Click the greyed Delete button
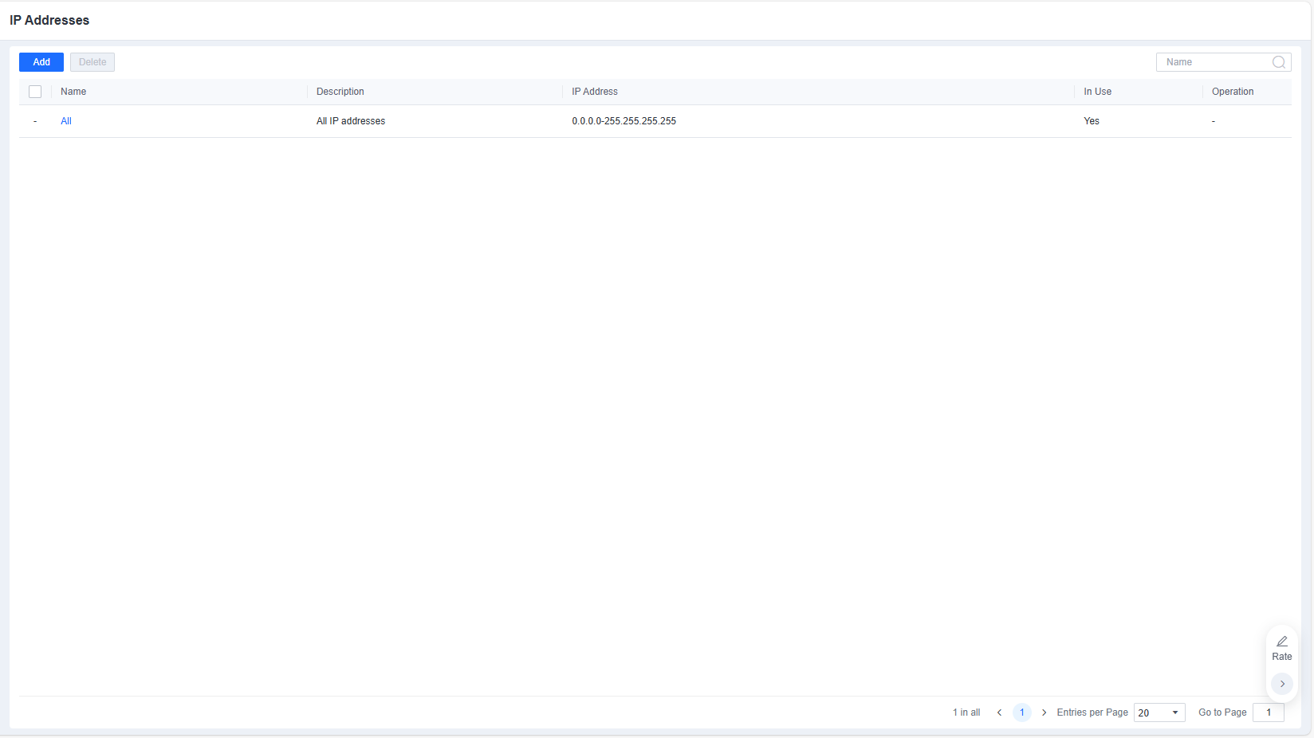Screen dimensions: 1314x738 coord(92,62)
